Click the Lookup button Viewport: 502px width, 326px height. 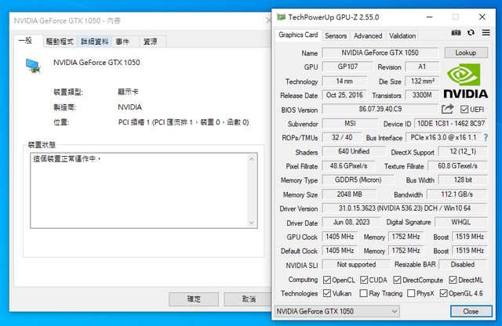(x=466, y=53)
